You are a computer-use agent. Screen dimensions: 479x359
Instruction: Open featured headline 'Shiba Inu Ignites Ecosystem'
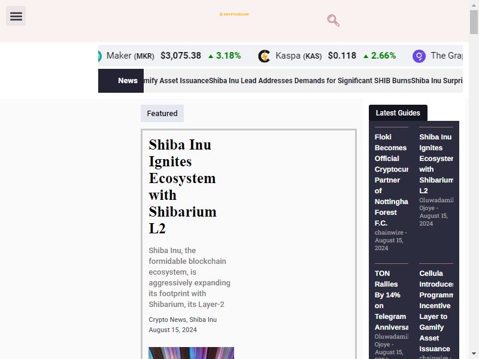183,187
